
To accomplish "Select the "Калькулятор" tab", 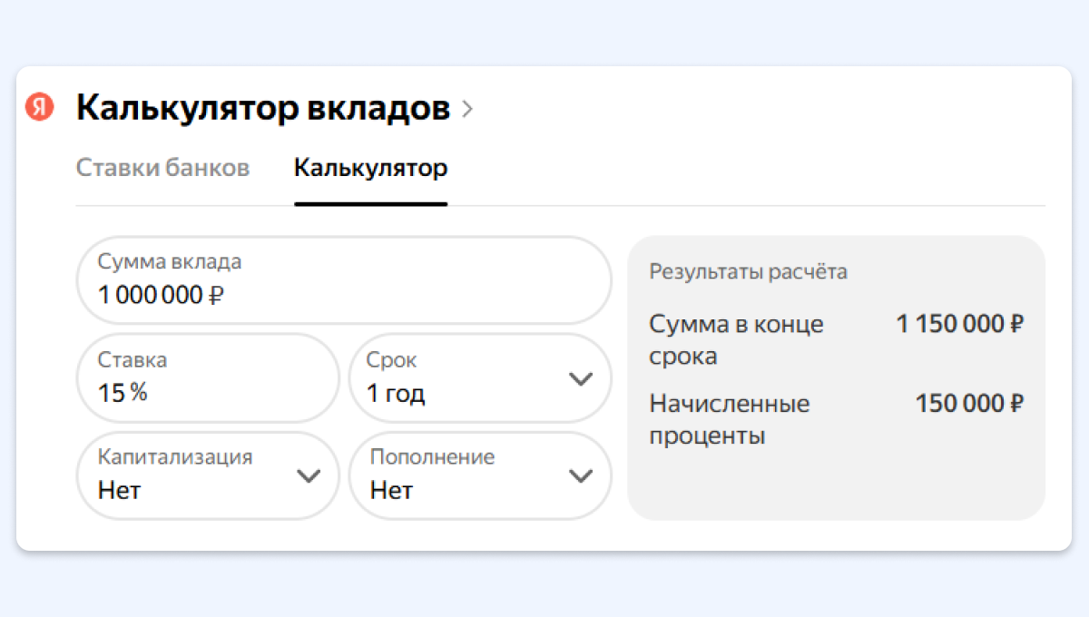I will 370,168.
